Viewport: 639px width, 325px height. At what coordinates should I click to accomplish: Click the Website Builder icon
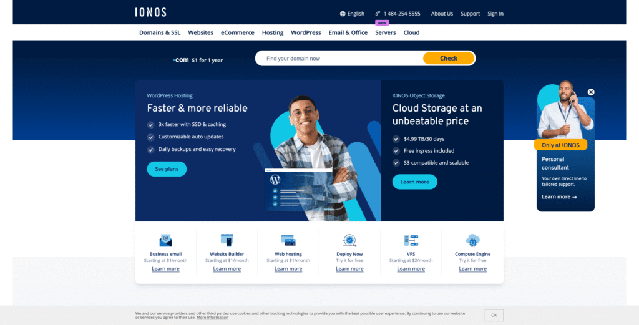tap(227, 240)
